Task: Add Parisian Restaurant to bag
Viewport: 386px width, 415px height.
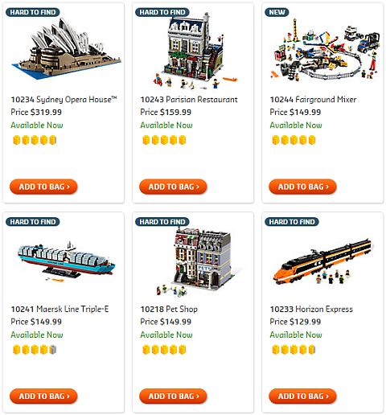Action: pyautogui.click(x=173, y=187)
